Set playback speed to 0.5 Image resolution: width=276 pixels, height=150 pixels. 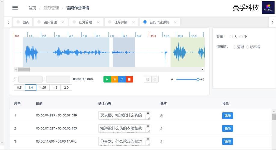[x=19, y=88]
